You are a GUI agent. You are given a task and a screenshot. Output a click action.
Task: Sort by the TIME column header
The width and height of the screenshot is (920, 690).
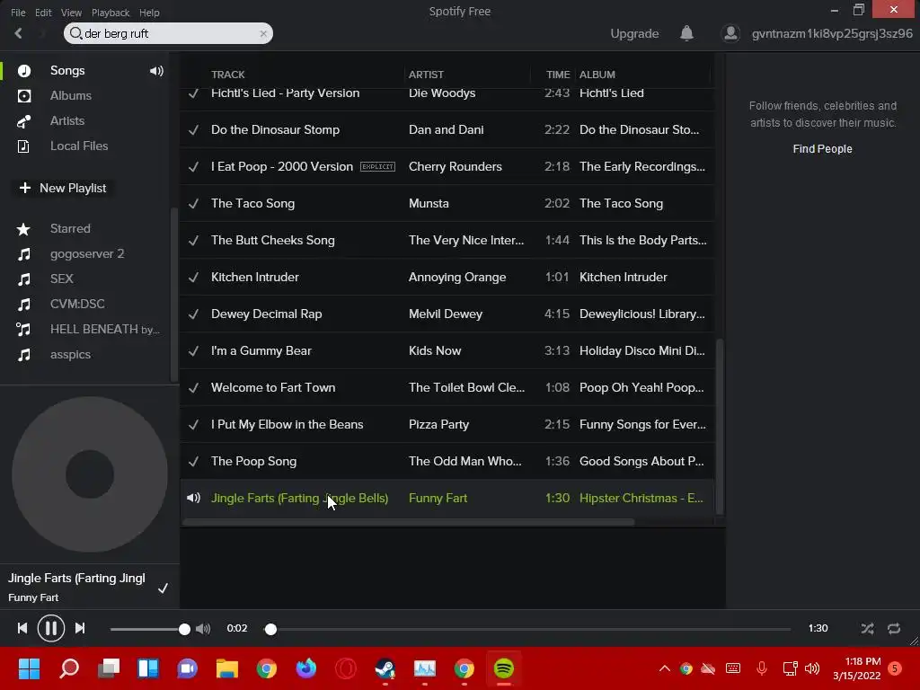pos(557,75)
